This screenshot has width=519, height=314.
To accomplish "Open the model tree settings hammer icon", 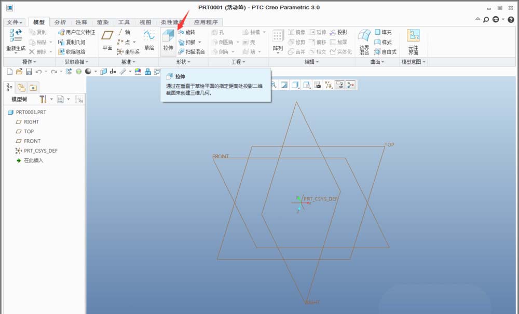I will click(43, 99).
